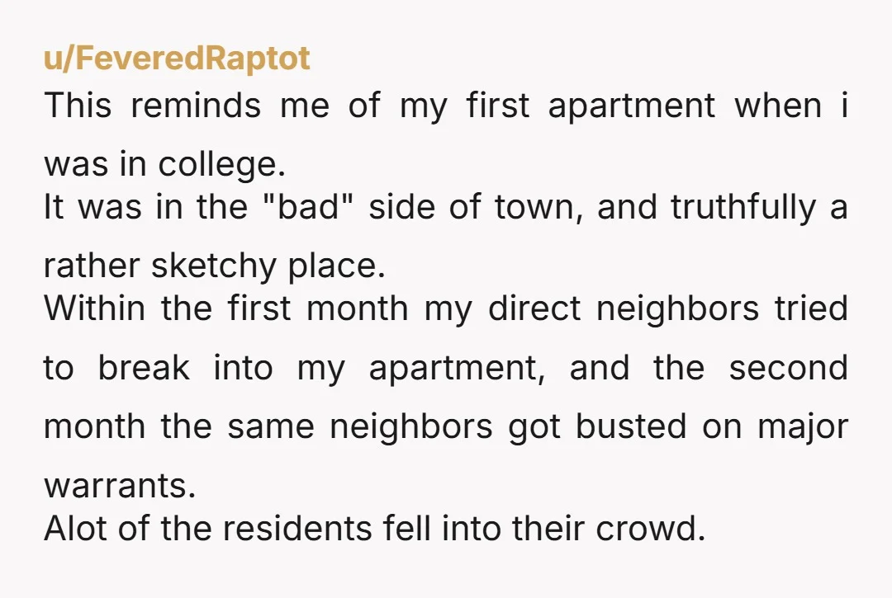Click the word "Within" starting third paragraph
The width and height of the screenshot is (892, 598).
pos(94,308)
